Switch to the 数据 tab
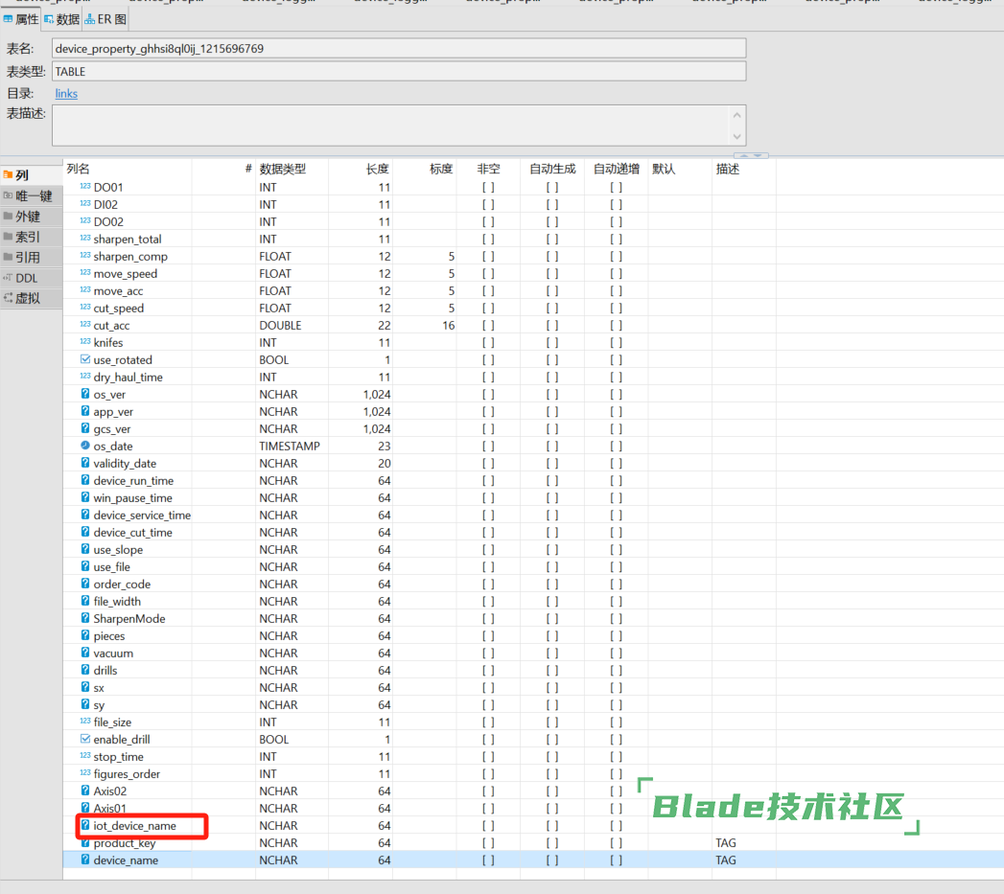This screenshot has width=1004, height=894. [x=61, y=19]
